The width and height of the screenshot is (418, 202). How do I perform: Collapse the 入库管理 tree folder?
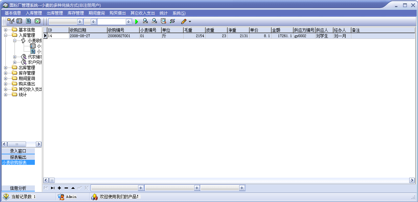[x=5, y=35]
